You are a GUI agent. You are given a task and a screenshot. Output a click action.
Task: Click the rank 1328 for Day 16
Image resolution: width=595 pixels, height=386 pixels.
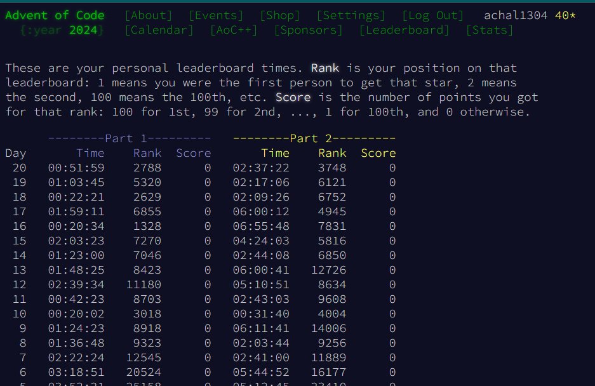point(147,226)
